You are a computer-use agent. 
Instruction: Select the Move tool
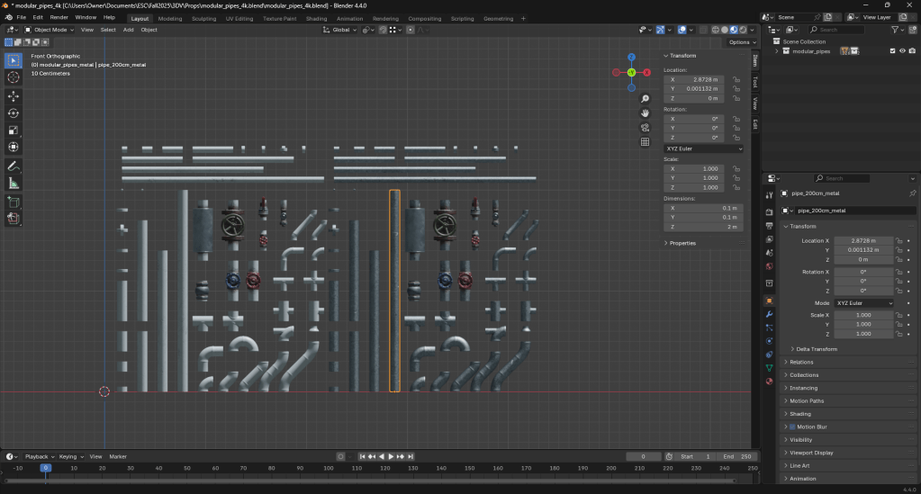tap(14, 95)
